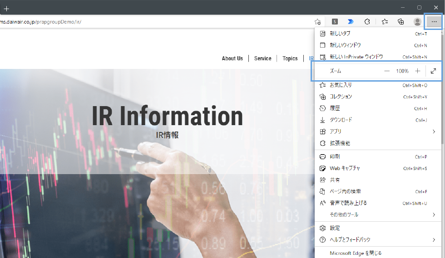Select 新しいウィンドウ menu entry
Image resolution: width=445 pixels, height=258 pixels.
coord(378,45)
